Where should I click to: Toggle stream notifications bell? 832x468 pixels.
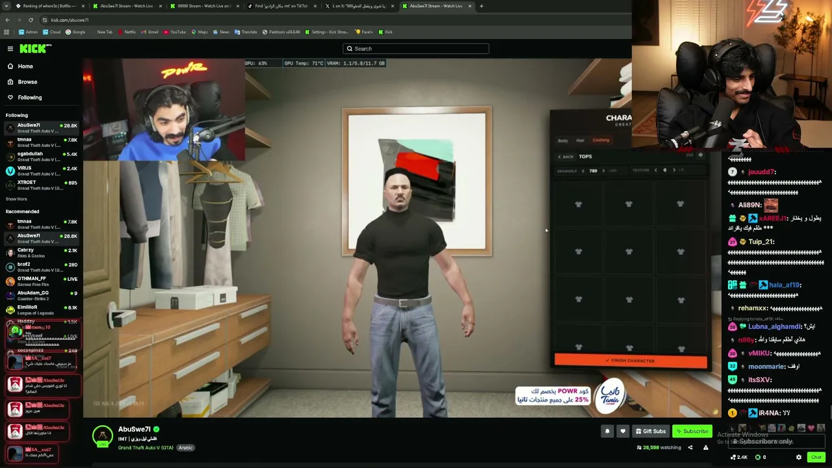coord(607,431)
